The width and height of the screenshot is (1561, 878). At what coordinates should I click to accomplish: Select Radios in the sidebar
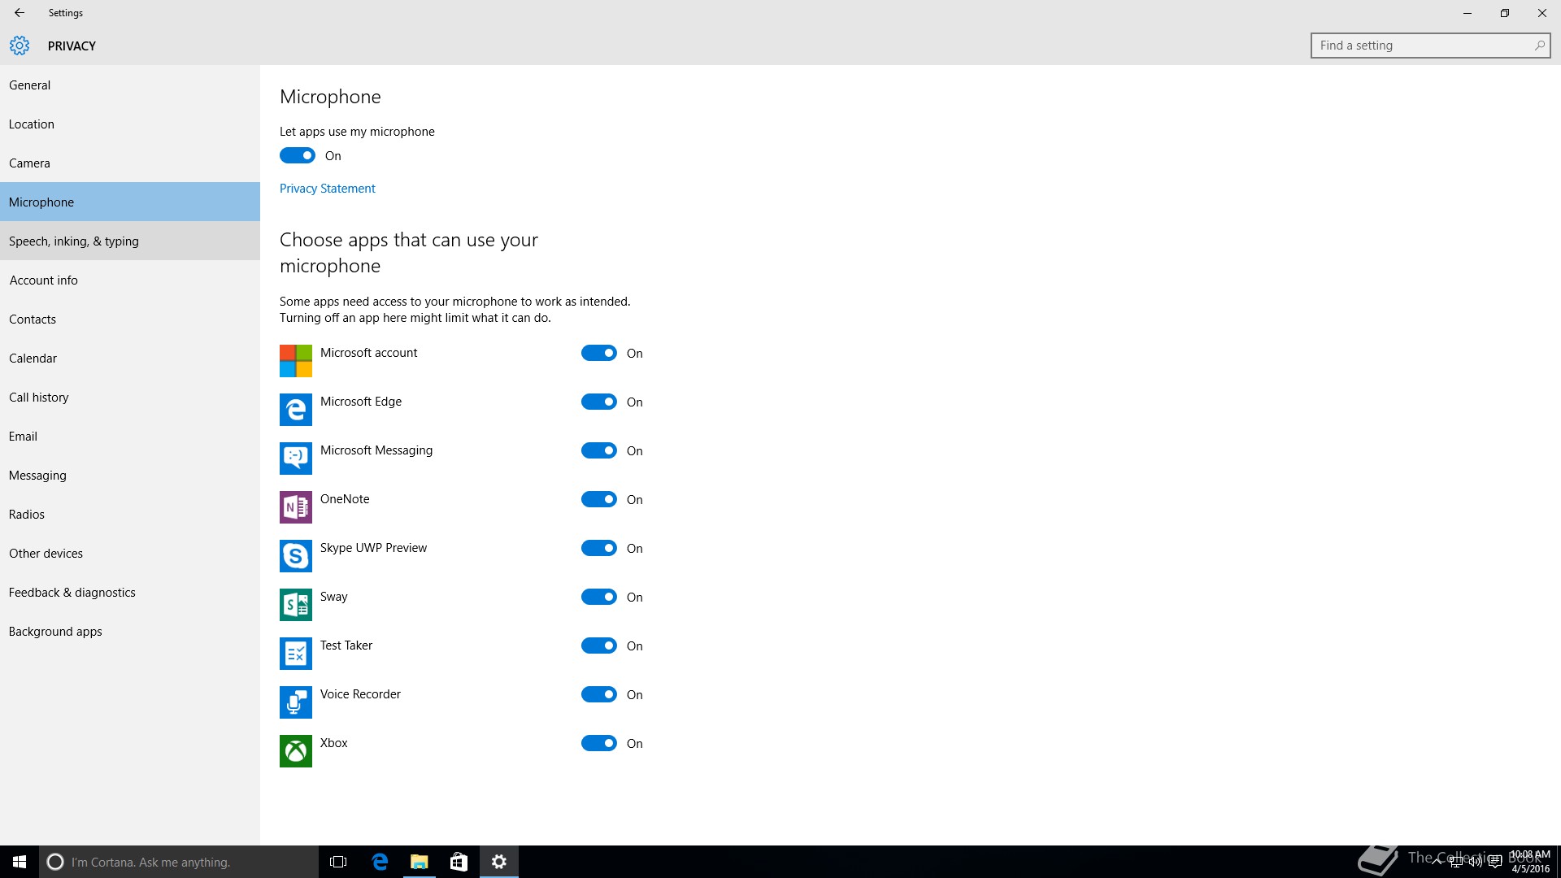click(x=130, y=514)
